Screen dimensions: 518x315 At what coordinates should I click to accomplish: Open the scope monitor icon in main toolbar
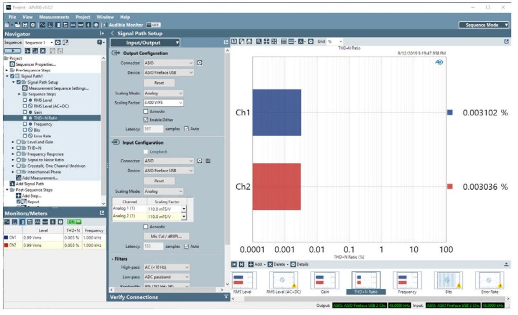(x=42, y=25)
